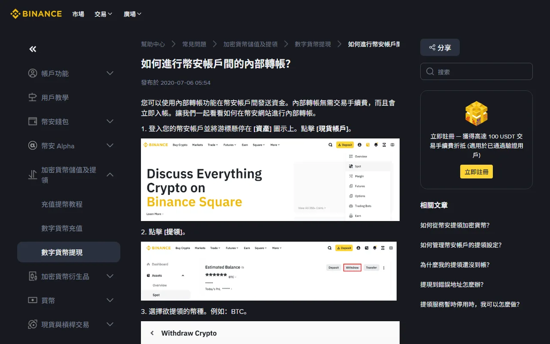Open related article 如何管理幣安帳戶的提領設定?
This screenshot has height=344, width=550.
[x=461, y=245]
